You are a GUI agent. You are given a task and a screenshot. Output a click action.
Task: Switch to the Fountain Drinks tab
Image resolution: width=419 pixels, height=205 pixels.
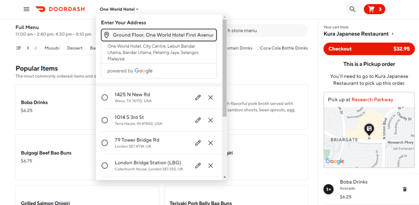(x=240, y=48)
